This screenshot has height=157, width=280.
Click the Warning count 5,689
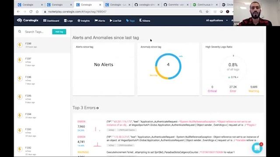tap(254, 87)
